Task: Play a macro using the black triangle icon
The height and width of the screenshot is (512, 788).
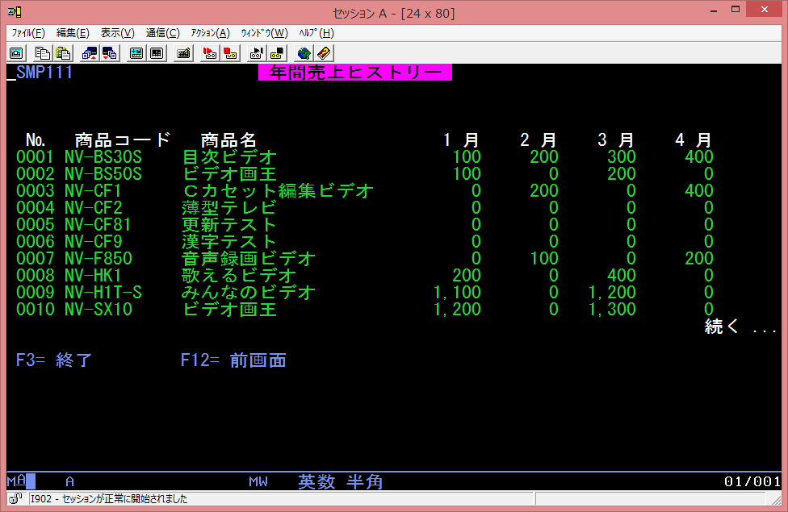Action: click(257, 53)
